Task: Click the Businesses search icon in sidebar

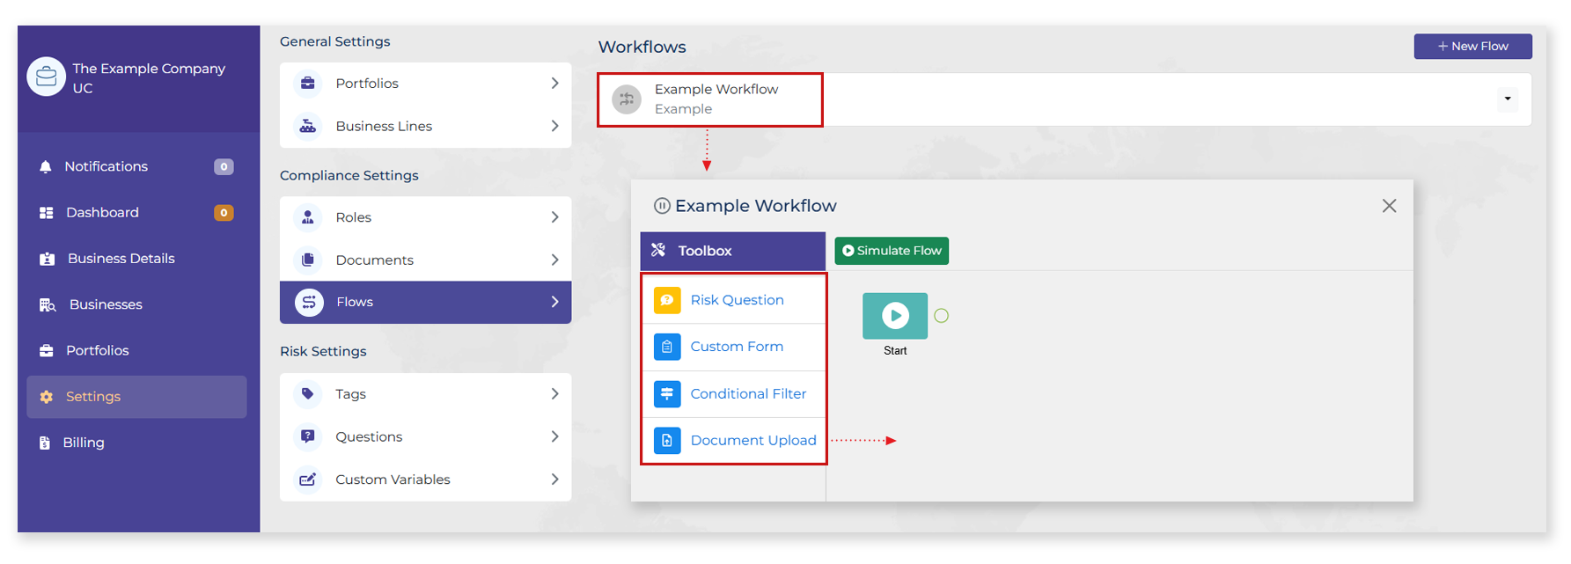Action: pos(48,304)
